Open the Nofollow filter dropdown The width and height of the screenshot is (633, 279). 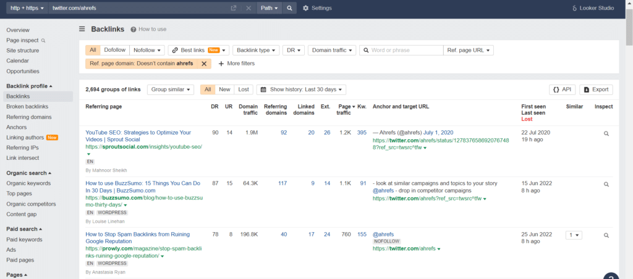click(147, 51)
